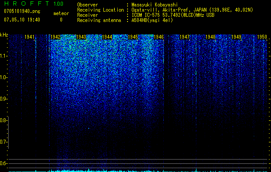Click the 1944 time marker
The height and width of the screenshot is (172, 271).
(107, 37)
